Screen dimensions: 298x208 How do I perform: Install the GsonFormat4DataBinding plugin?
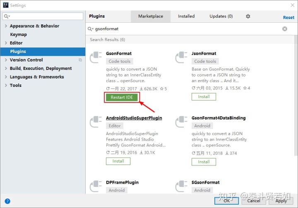tap(204, 162)
